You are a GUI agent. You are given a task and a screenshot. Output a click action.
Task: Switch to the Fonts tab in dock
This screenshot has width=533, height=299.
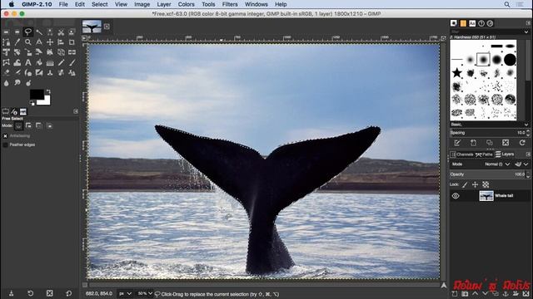coord(472,23)
